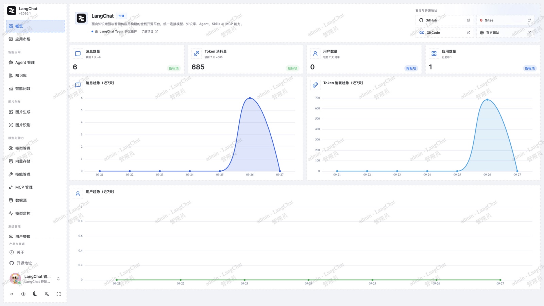Viewport: 544px width, 306px height.
Task: Open the 知识库 section
Action: point(35,75)
